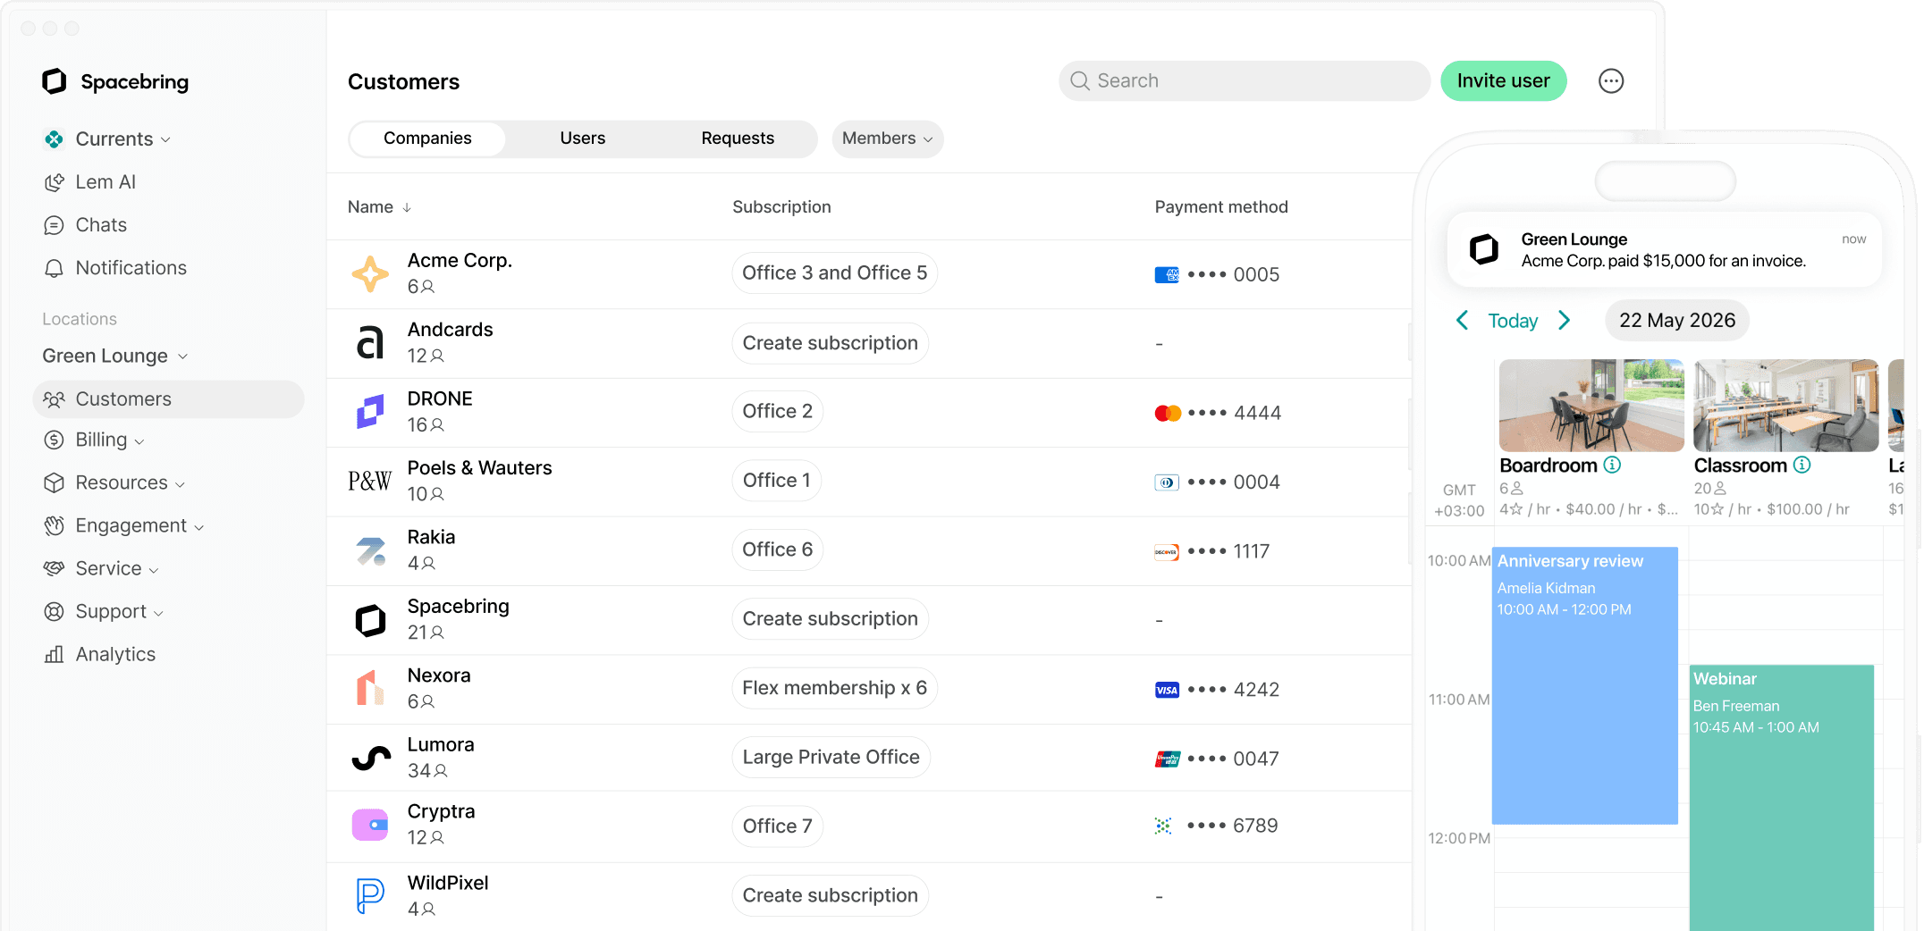Click the Poels & Wauters P&W logo
Viewport: 1924px width, 931px height.
pyautogui.click(x=370, y=482)
